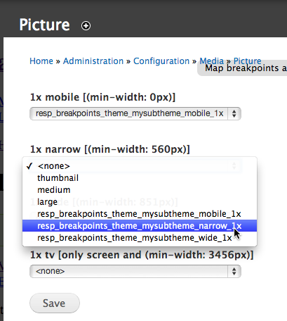The width and height of the screenshot is (287, 321).
Task: Choose <none> in the open list
Action: coord(140,166)
